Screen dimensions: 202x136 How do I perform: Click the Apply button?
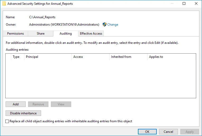190,132
